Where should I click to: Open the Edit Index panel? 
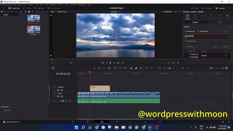click(x=39, y=8)
